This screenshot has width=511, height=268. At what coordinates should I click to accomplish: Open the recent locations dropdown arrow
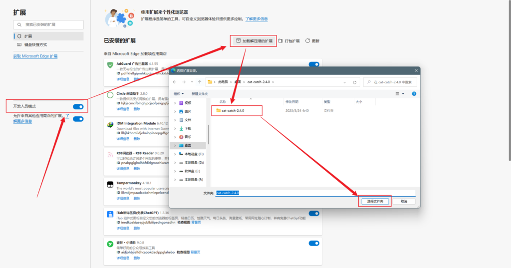(x=192, y=82)
